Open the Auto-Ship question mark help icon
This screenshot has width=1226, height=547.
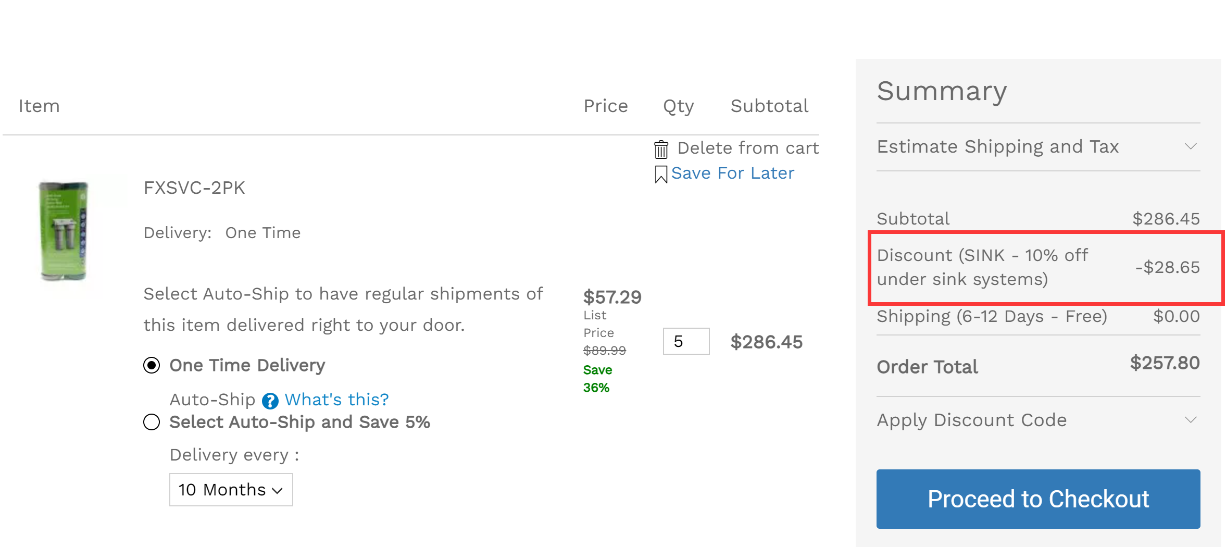(x=270, y=400)
